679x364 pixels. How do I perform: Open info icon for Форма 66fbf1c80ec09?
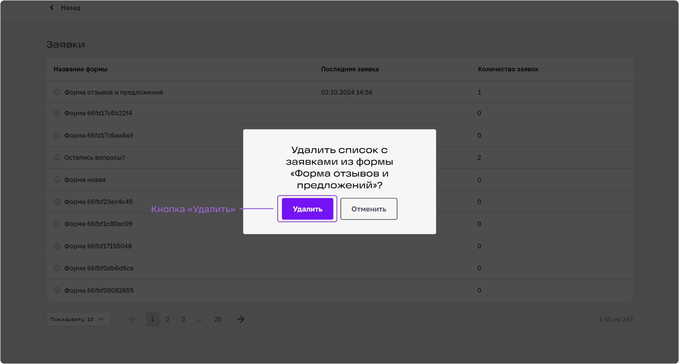(x=57, y=224)
